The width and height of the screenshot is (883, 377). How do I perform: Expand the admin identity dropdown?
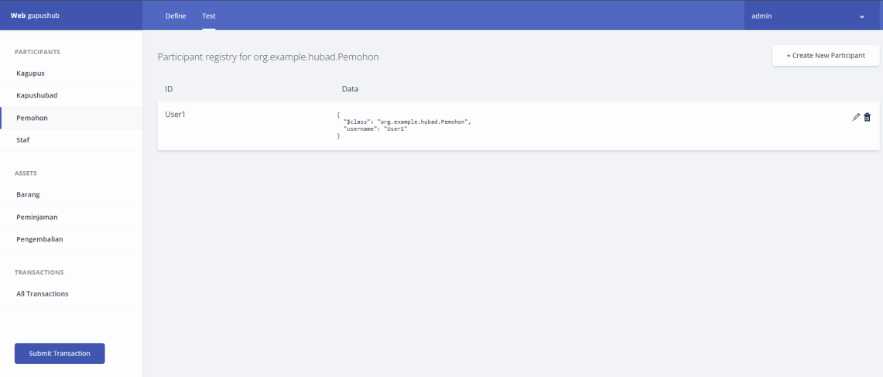point(861,16)
